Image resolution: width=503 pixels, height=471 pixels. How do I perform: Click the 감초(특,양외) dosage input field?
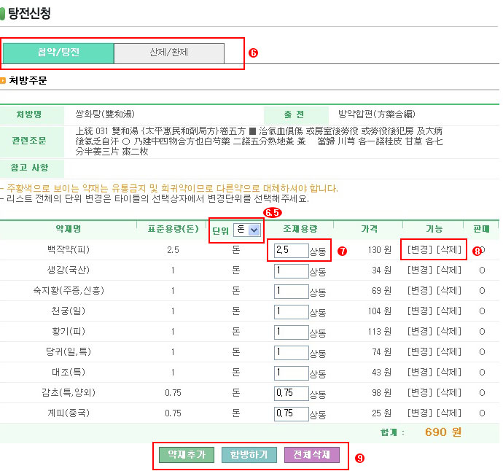tap(291, 393)
